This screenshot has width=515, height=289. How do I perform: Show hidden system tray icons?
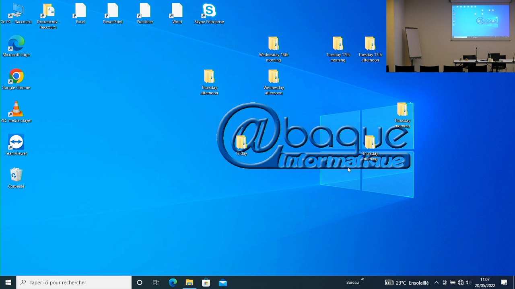(436, 283)
